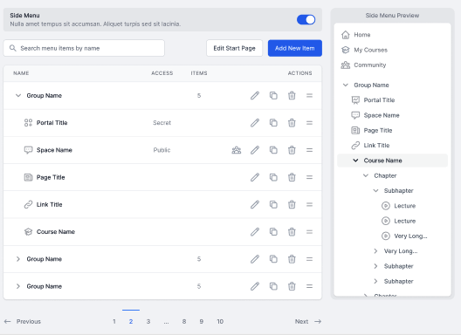This screenshot has height=335, width=461.
Task: Edit the Link Title row
Action: pyautogui.click(x=255, y=204)
